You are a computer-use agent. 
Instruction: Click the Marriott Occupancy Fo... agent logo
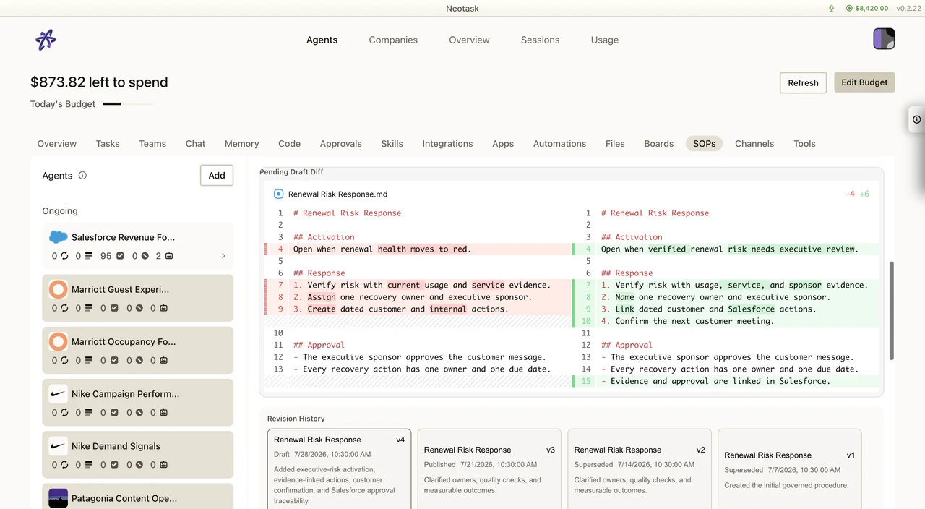(x=58, y=341)
